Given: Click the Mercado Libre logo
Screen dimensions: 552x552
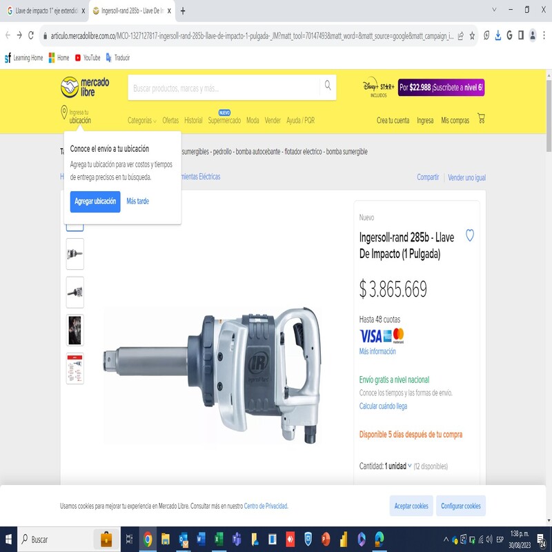Looking at the screenshot, I should [x=85, y=87].
